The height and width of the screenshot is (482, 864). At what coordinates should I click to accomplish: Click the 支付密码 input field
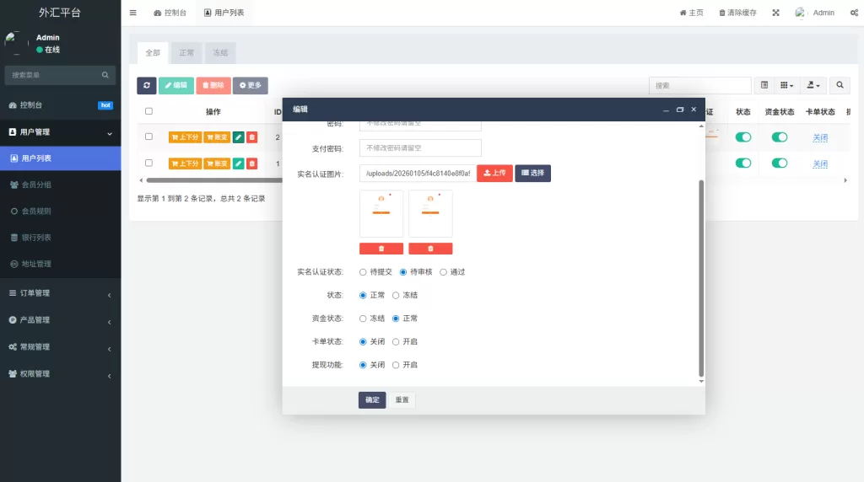(420, 148)
